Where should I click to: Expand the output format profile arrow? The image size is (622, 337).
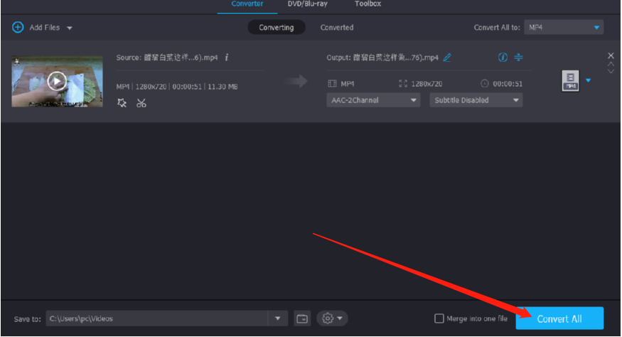click(x=589, y=80)
